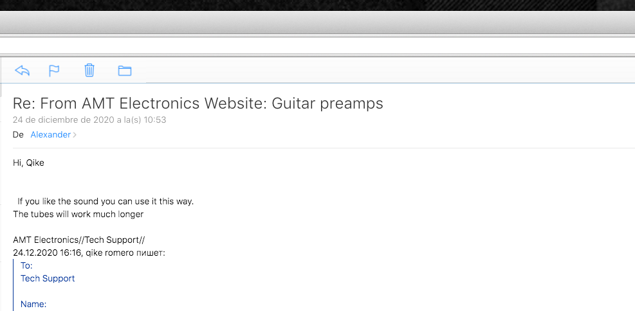Reply to the message with the arrow icon
This screenshot has height=311, width=635.
23,71
